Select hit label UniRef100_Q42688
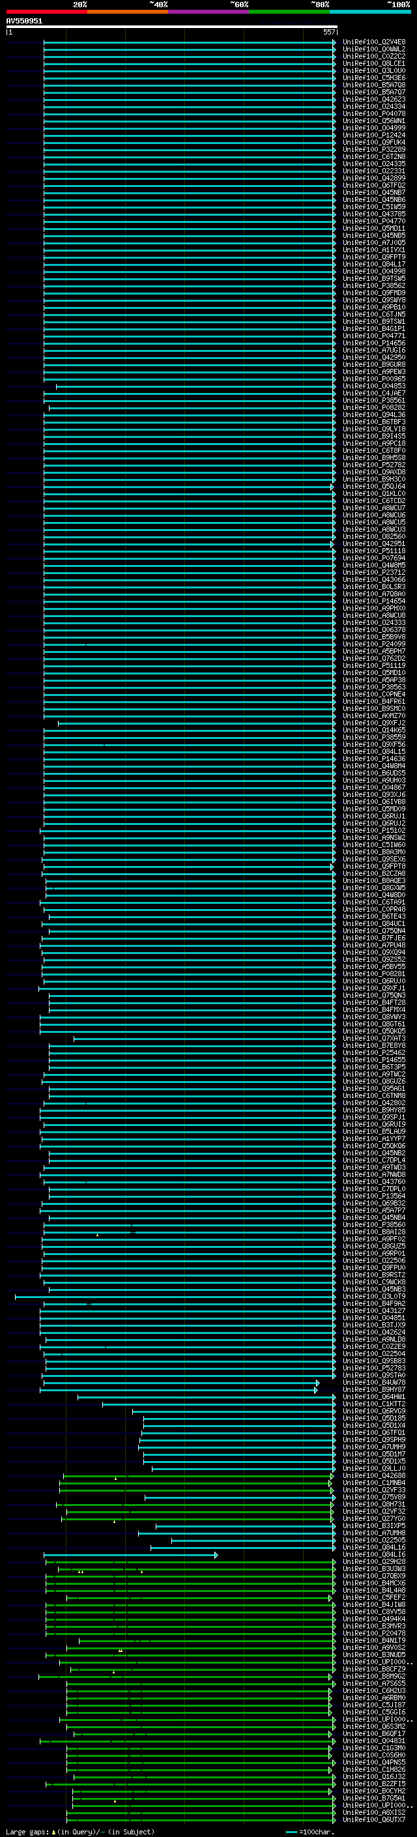417x1837 pixels. point(373,1475)
